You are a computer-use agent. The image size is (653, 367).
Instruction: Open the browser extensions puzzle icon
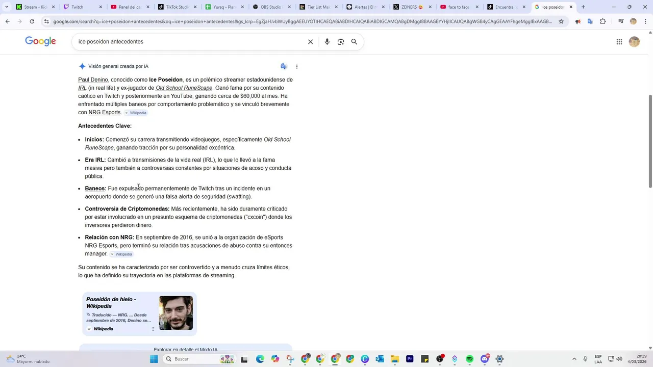603,21
